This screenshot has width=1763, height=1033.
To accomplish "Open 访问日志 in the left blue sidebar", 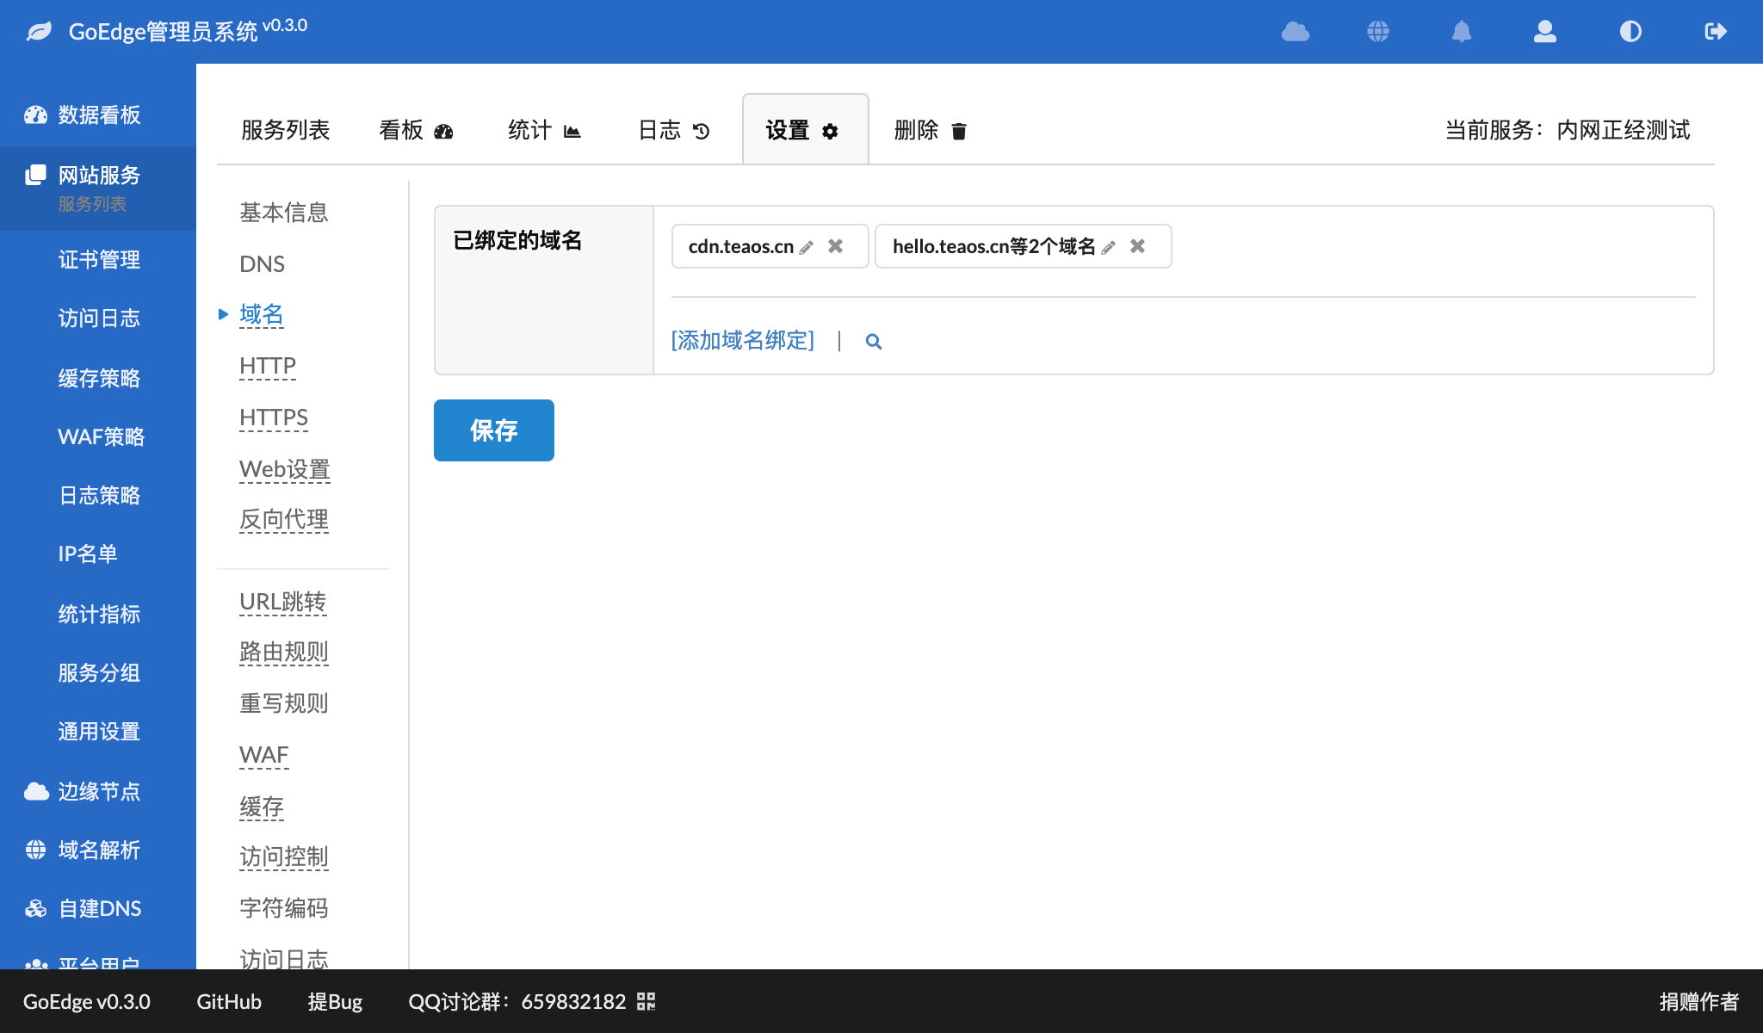I will coord(98,319).
